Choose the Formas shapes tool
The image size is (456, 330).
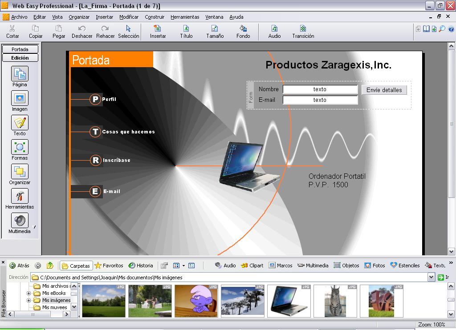[x=20, y=147]
